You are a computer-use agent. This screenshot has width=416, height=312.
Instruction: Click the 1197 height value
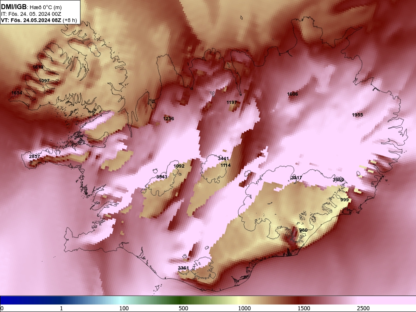[x=232, y=102]
